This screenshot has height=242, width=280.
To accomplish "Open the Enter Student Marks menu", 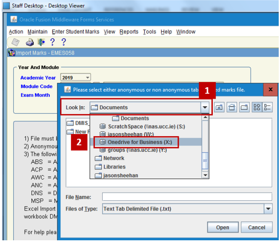I will coord(75,32).
